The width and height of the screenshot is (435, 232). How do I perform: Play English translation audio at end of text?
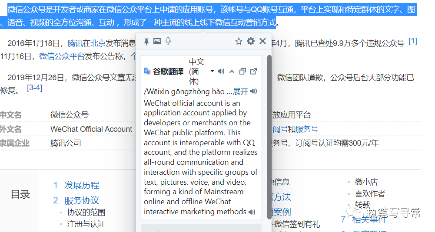click(x=252, y=212)
